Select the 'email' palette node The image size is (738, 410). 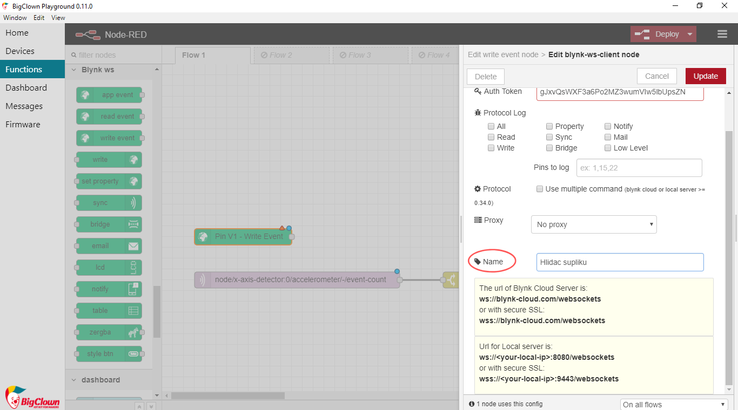point(109,246)
